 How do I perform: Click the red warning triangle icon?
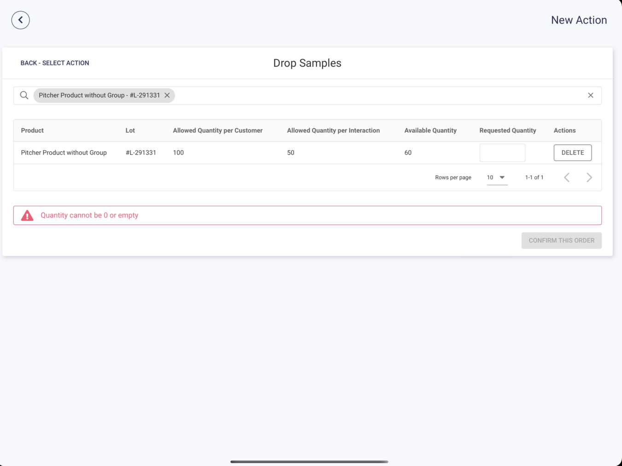[x=27, y=216]
